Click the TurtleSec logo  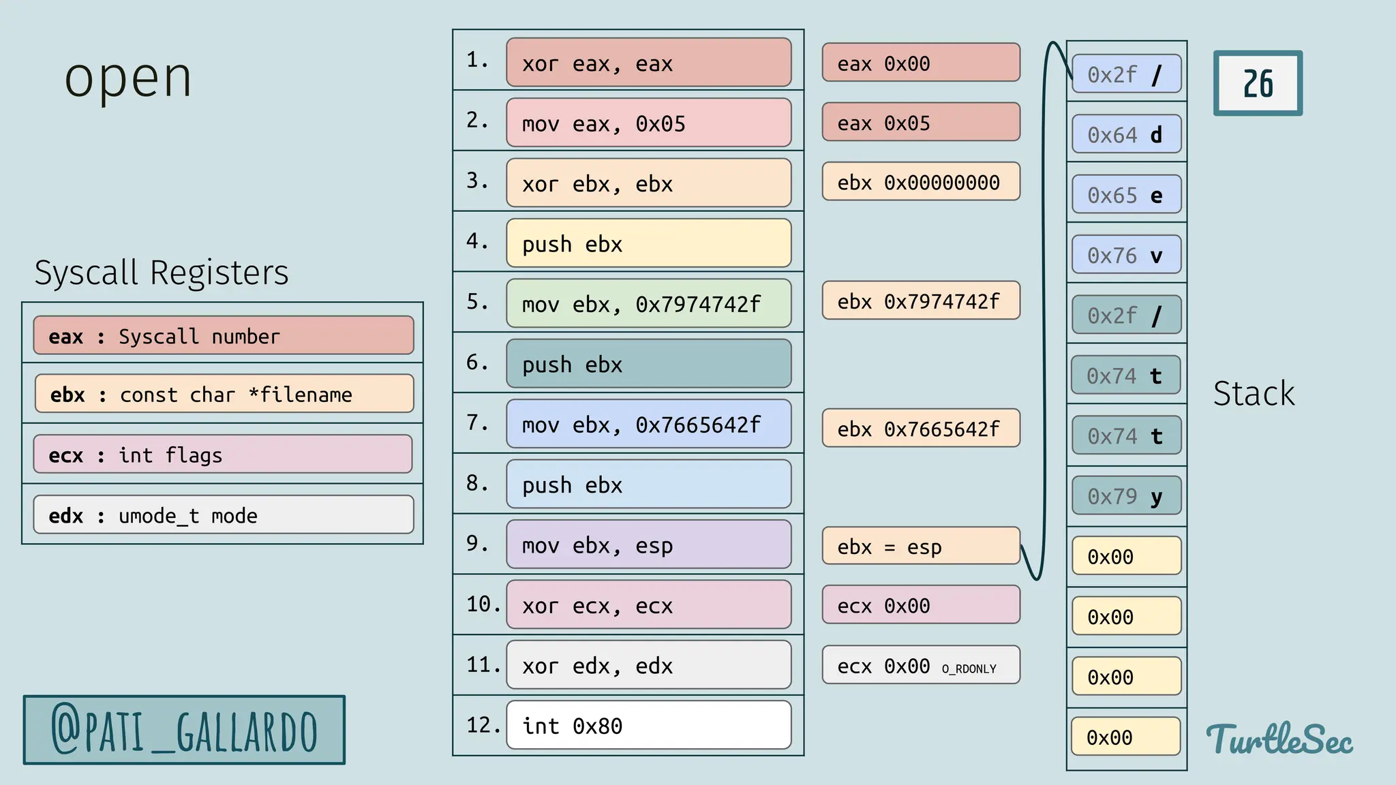click(1279, 739)
